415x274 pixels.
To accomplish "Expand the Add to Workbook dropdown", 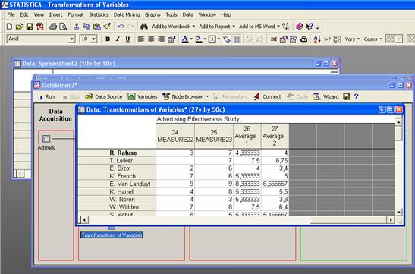I will (193, 27).
